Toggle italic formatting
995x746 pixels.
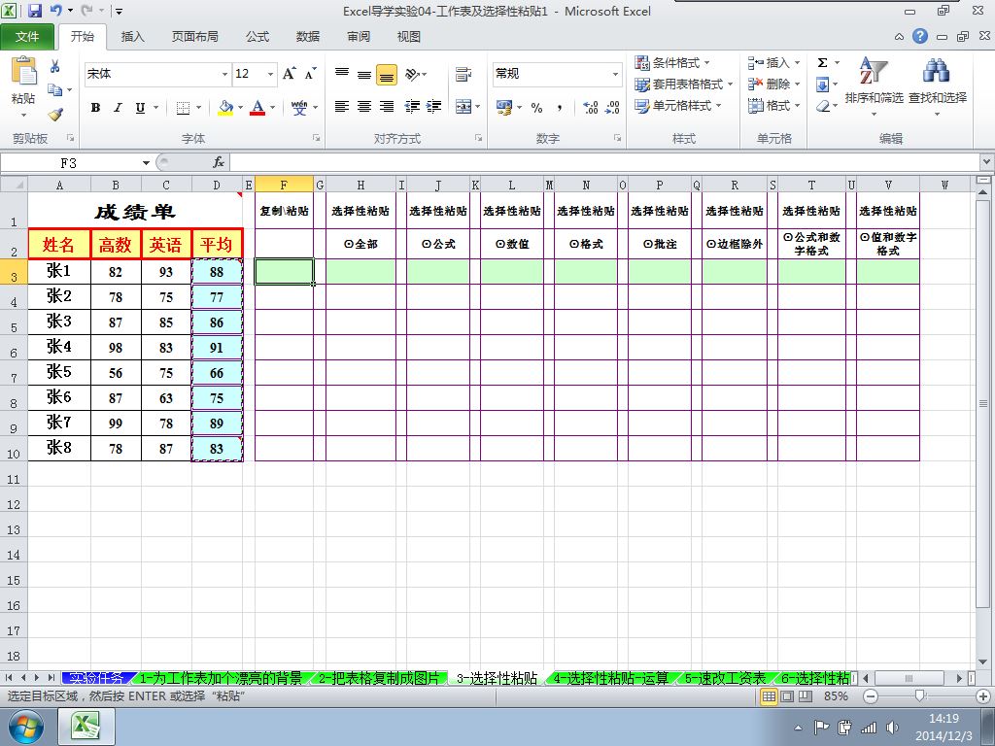click(118, 107)
